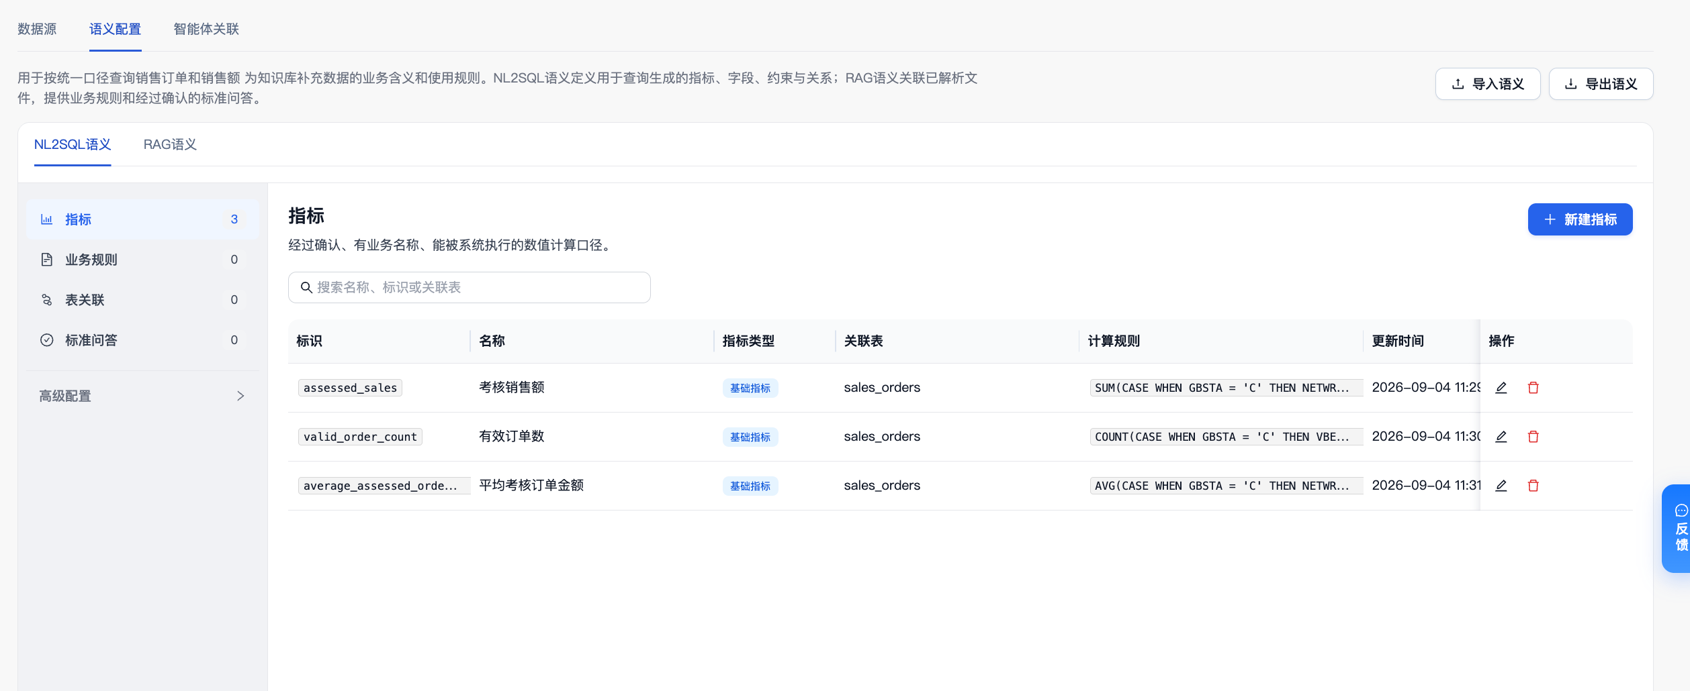The width and height of the screenshot is (1690, 691).
Task: Focus the 搜索名称、标识或关联表 search field
Action: [470, 287]
